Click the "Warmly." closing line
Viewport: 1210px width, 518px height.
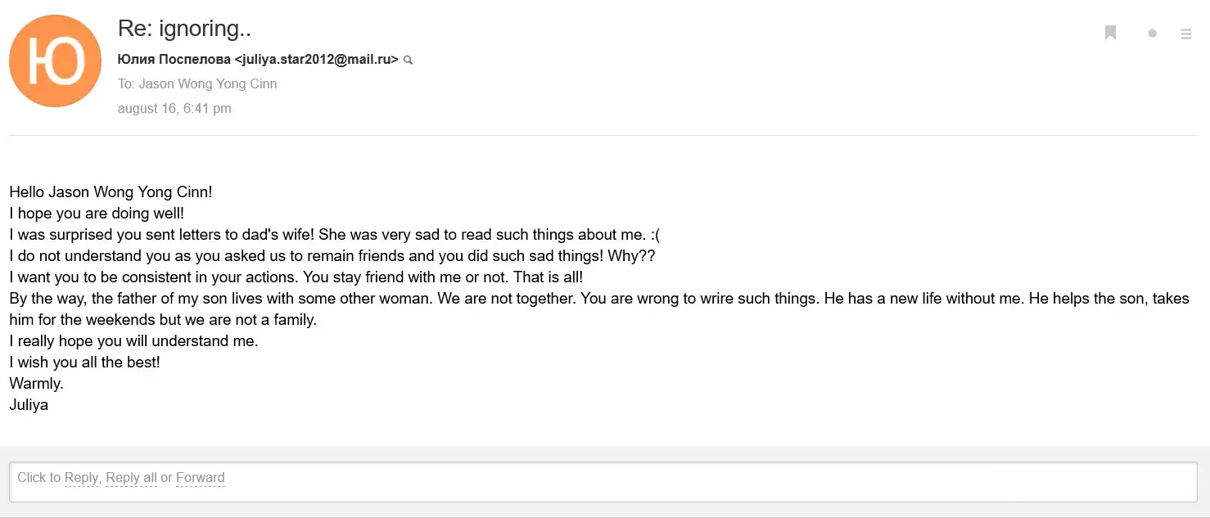pos(36,383)
